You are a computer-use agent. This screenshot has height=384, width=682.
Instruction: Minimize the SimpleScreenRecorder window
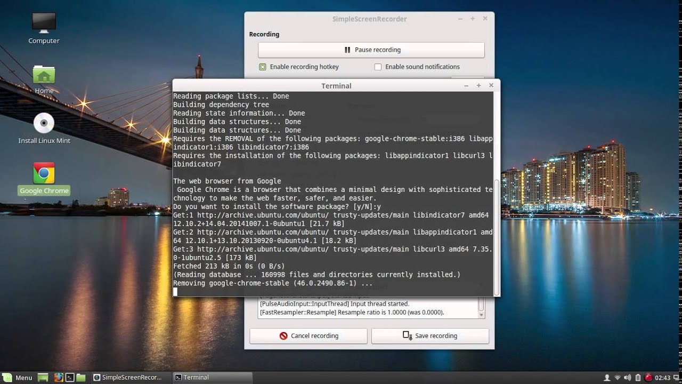[x=460, y=19]
